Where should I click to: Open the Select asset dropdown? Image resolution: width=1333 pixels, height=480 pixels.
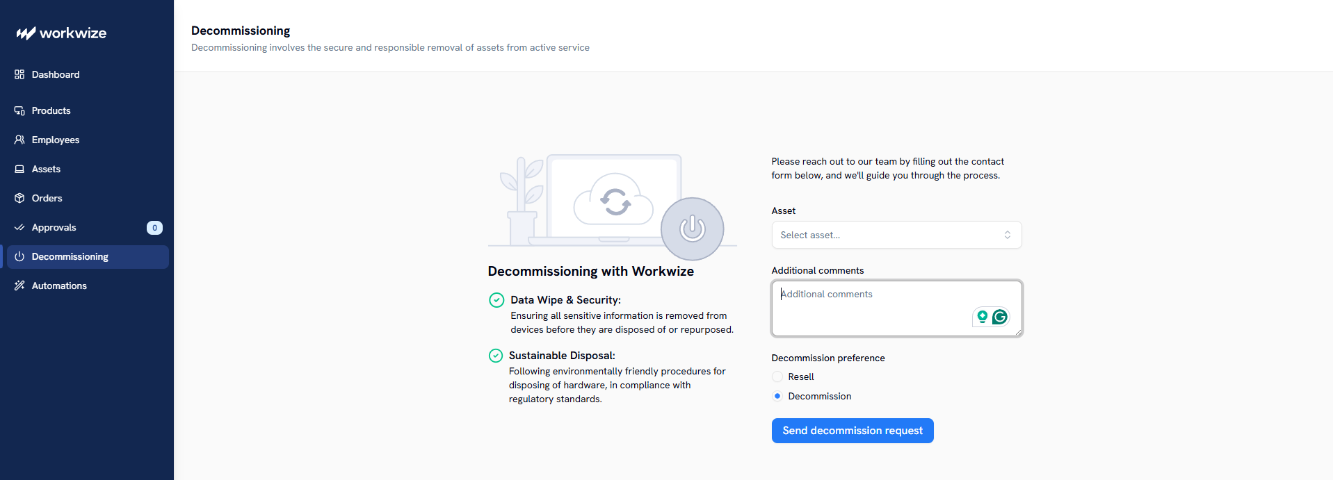click(x=896, y=235)
